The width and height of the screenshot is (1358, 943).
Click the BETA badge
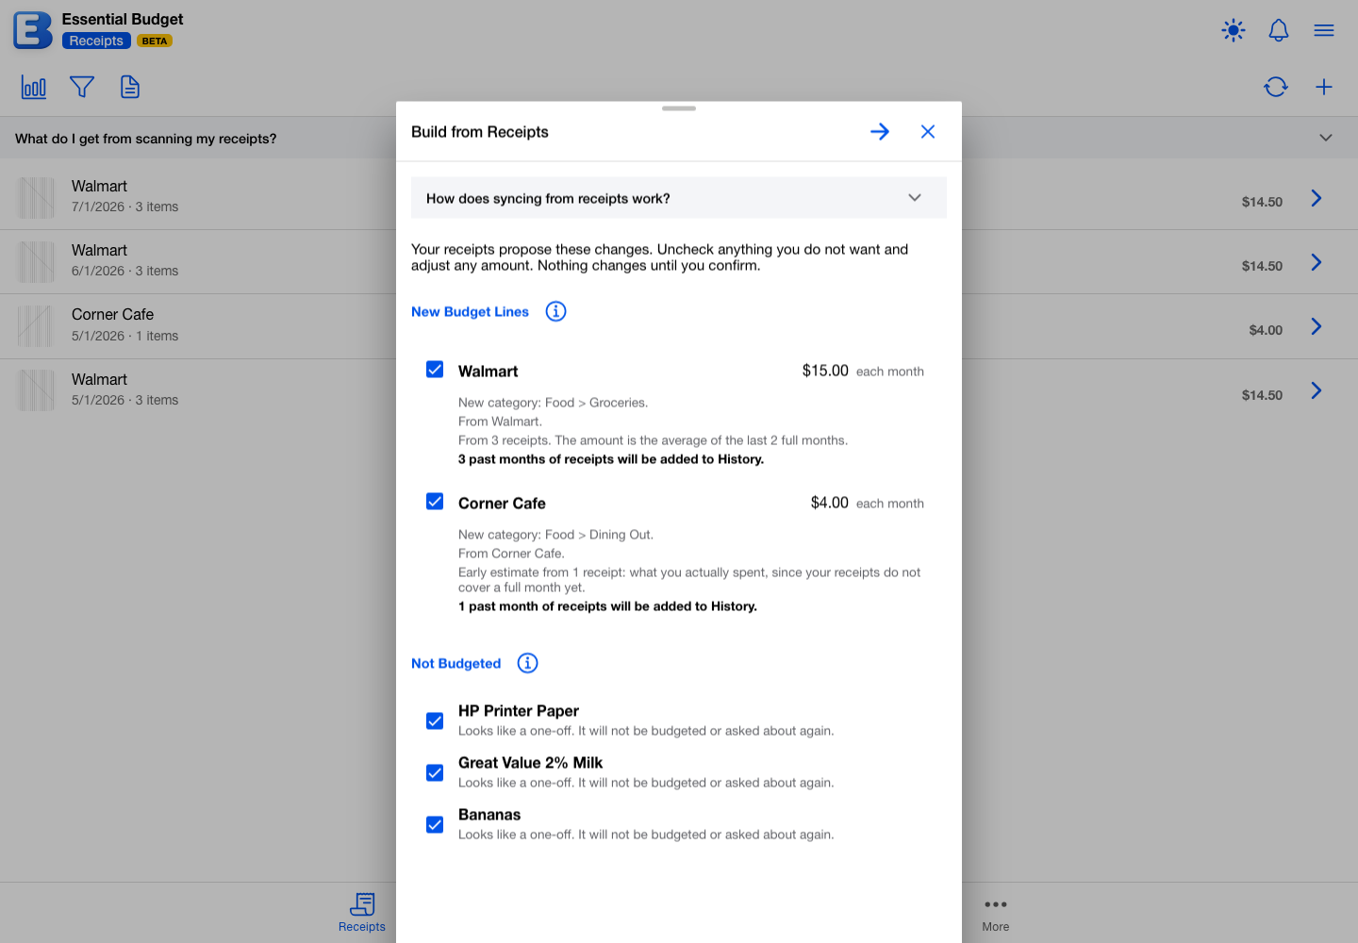[x=155, y=41]
